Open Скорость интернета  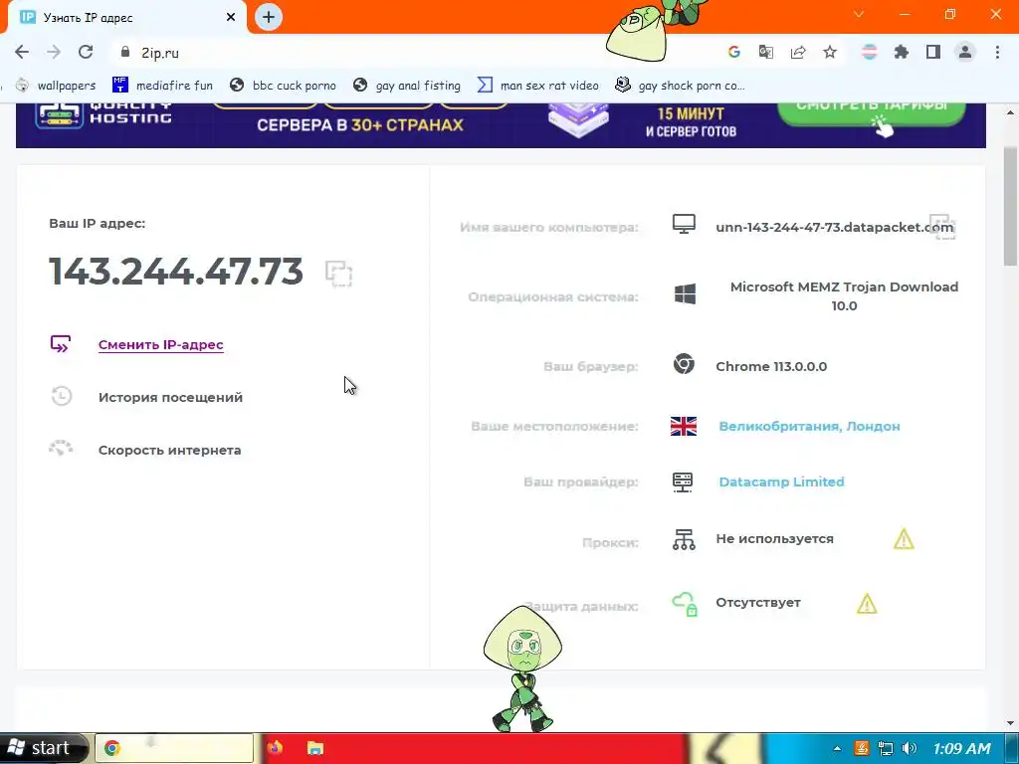[169, 450]
